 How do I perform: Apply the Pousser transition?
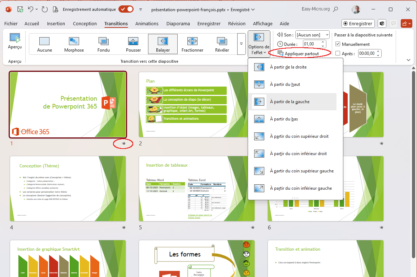click(133, 41)
